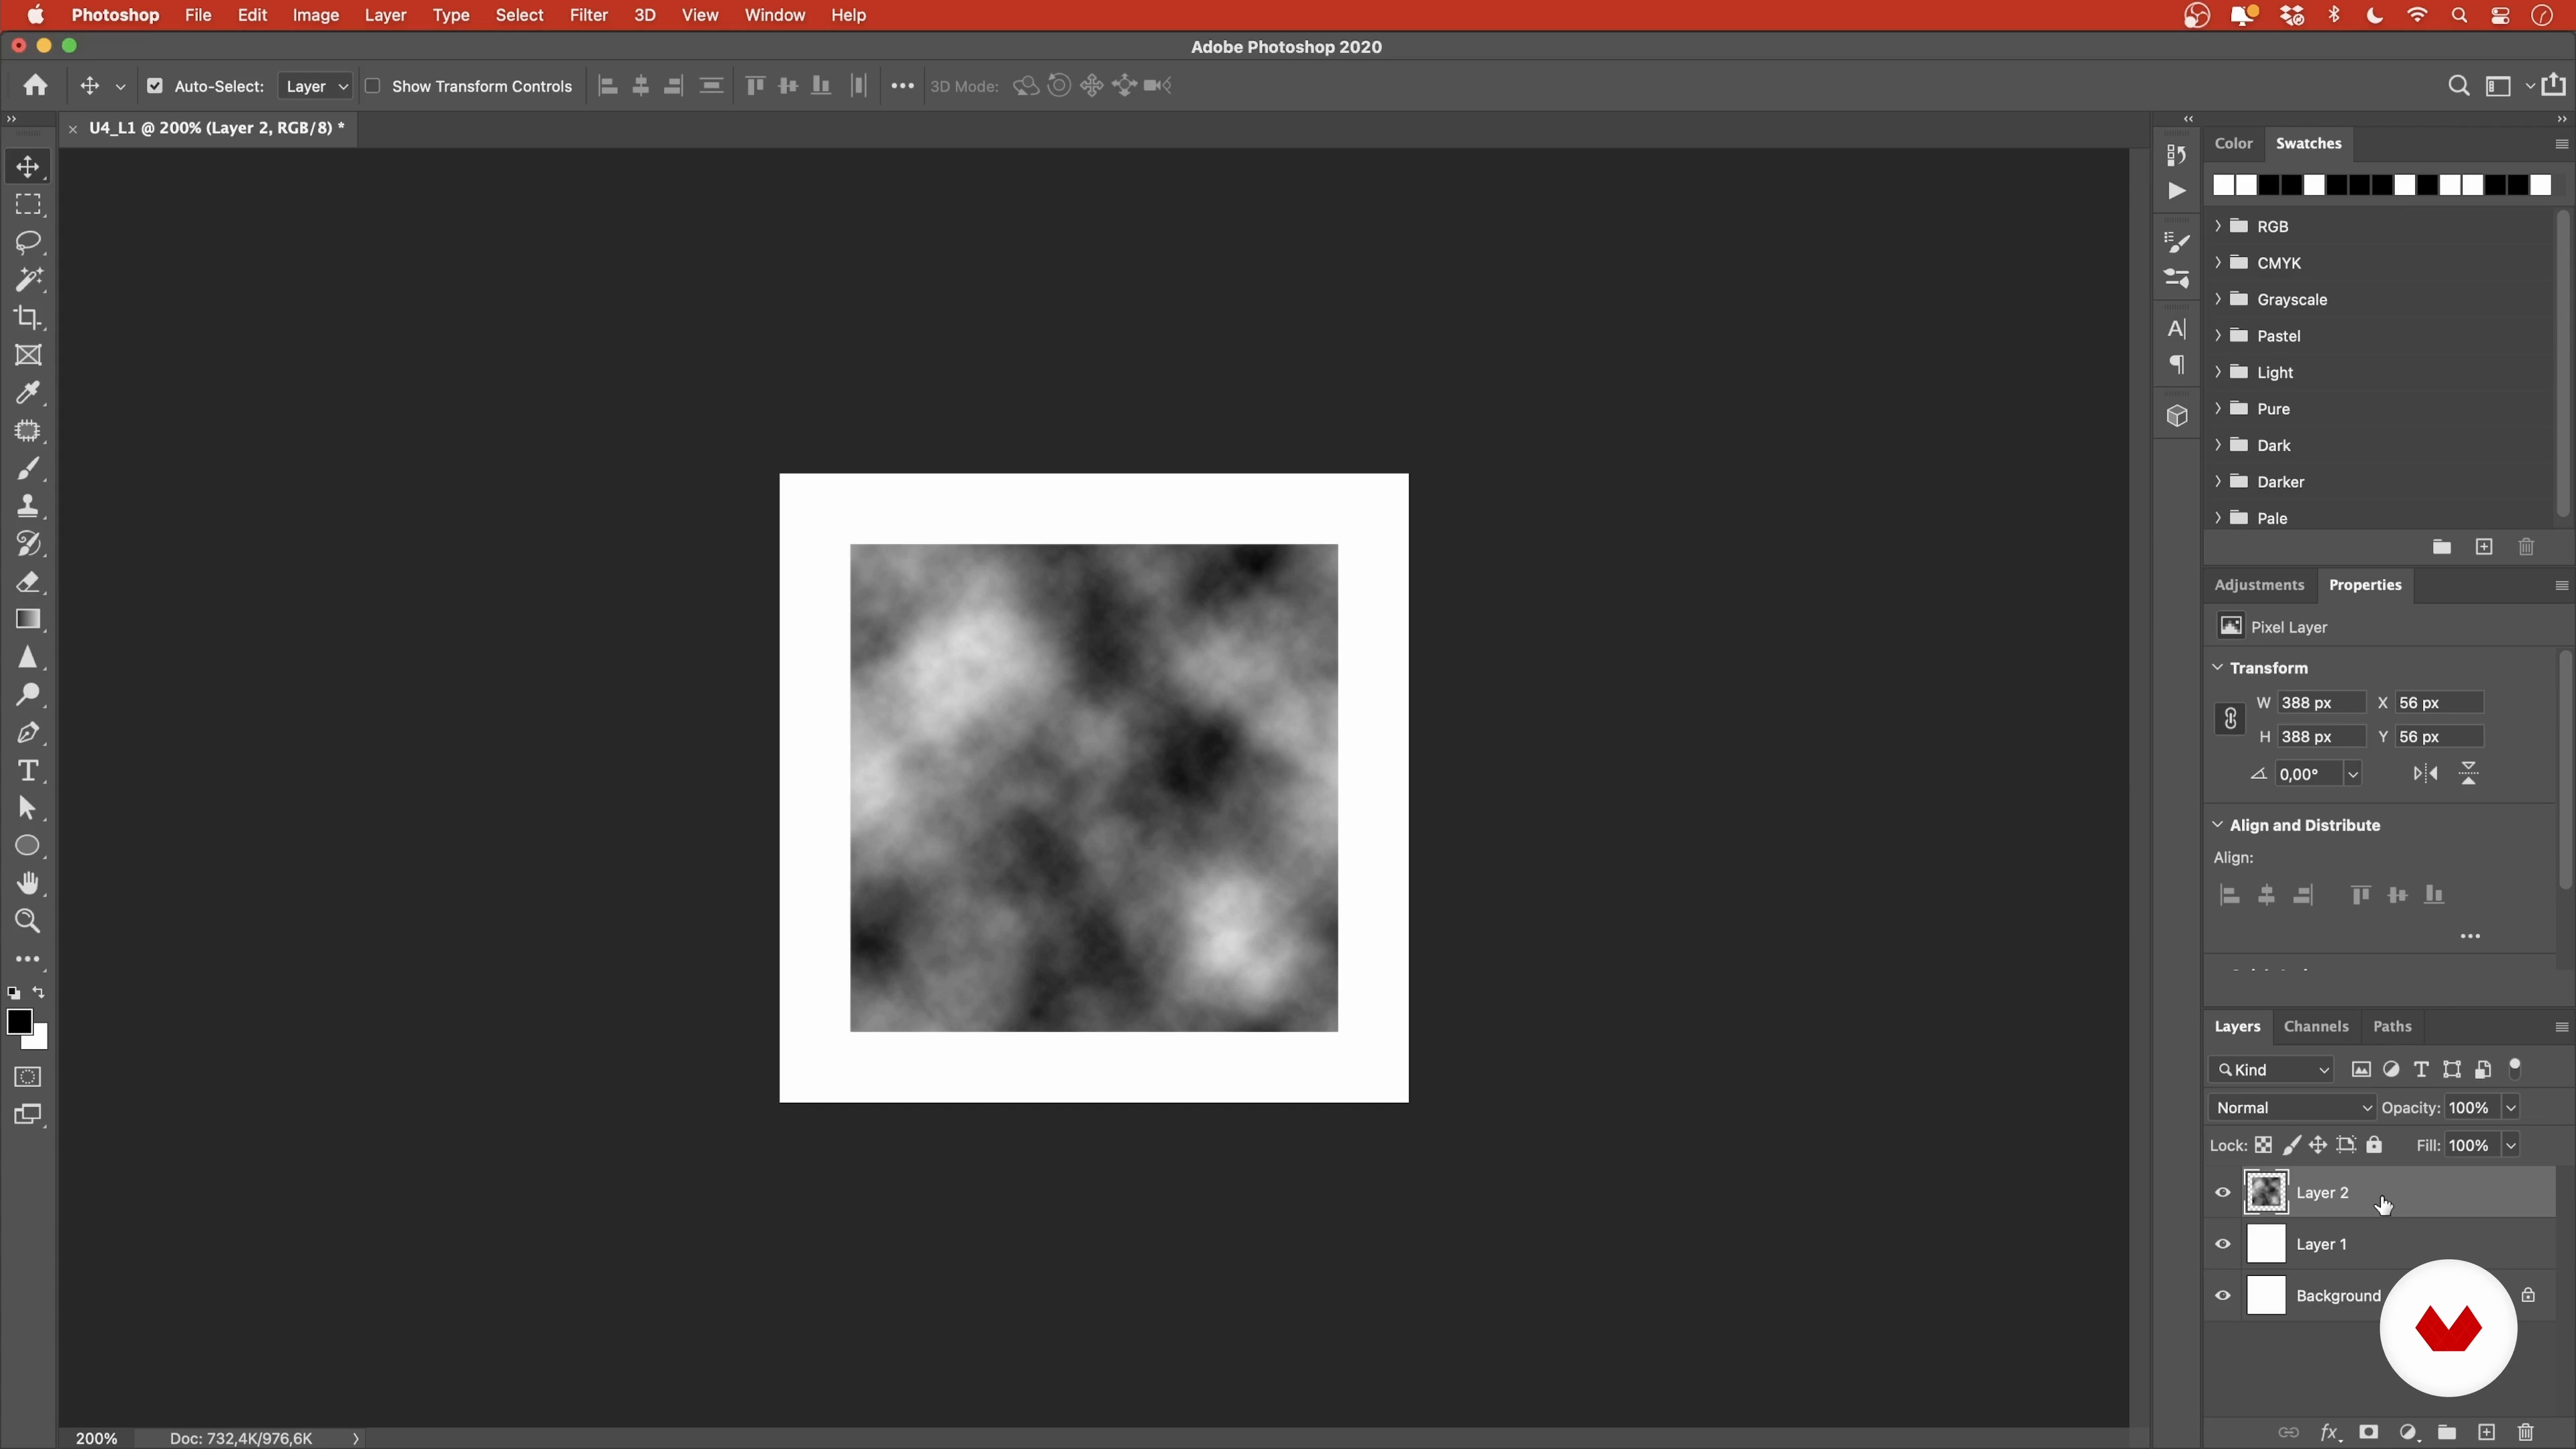Toggle width-height link constraint
Image resolution: width=2576 pixels, height=1449 pixels.
pos(2230,719)
